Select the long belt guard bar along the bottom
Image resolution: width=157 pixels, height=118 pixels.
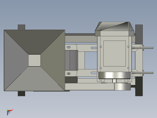coord(90,87)
